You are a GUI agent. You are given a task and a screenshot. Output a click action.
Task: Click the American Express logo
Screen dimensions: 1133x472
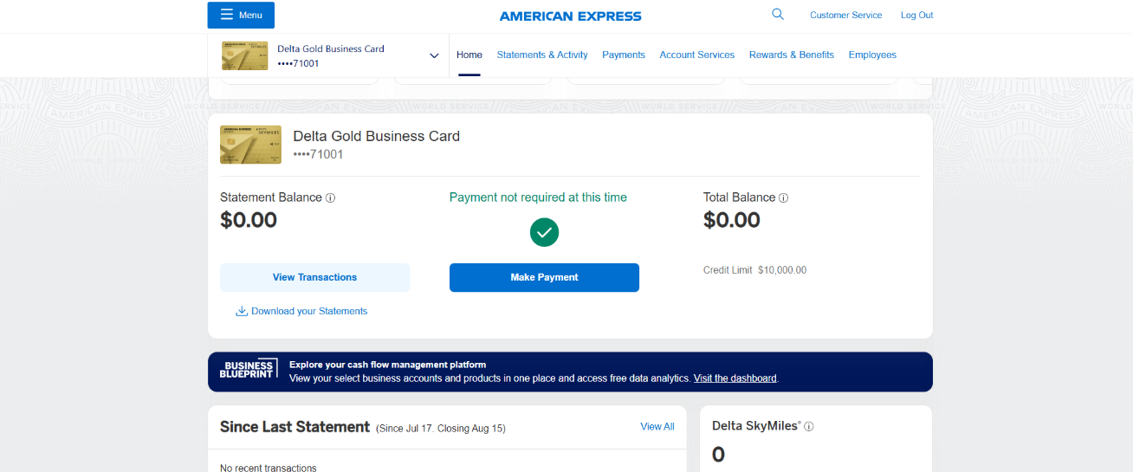(x=570, y=16)
